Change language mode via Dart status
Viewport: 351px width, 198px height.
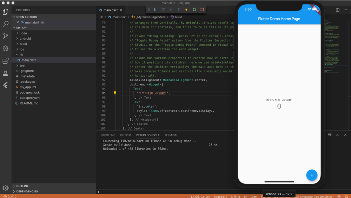[254, 197]
